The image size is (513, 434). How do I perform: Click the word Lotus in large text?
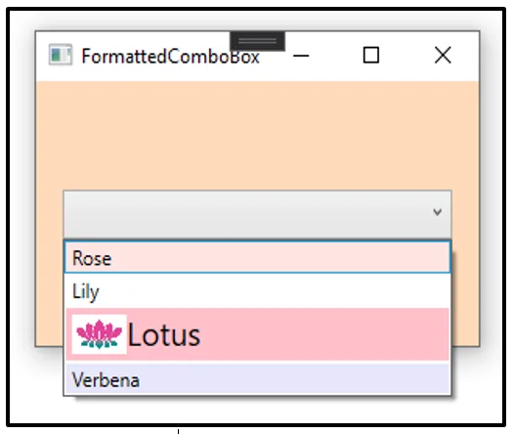point(164,335)
